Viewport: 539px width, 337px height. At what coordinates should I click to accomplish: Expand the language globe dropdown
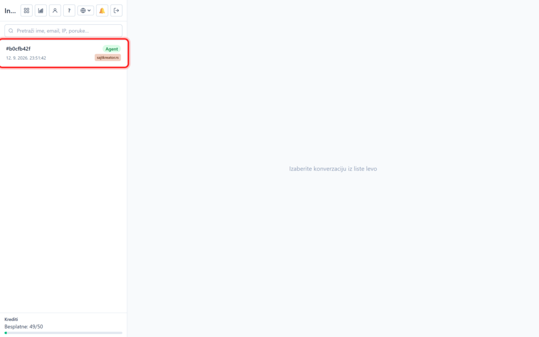(x=86, y=11)
